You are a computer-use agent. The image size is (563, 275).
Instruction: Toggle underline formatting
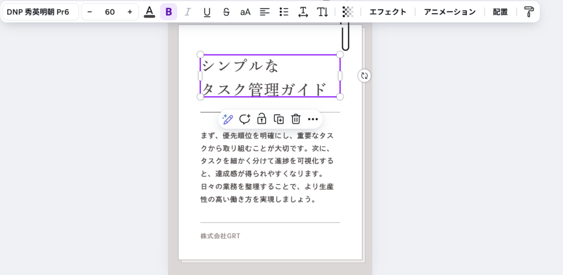coord(207,12)
